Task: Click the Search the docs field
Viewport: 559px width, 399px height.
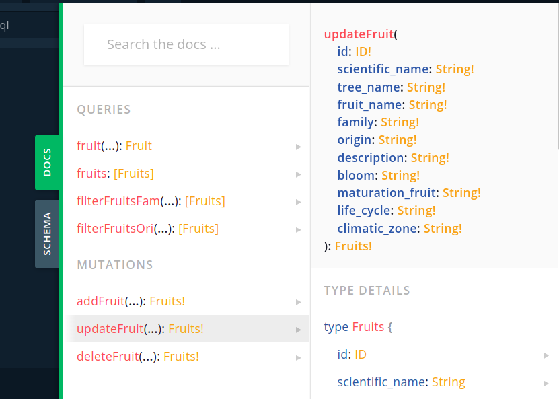Action: [x=186, y=45]
